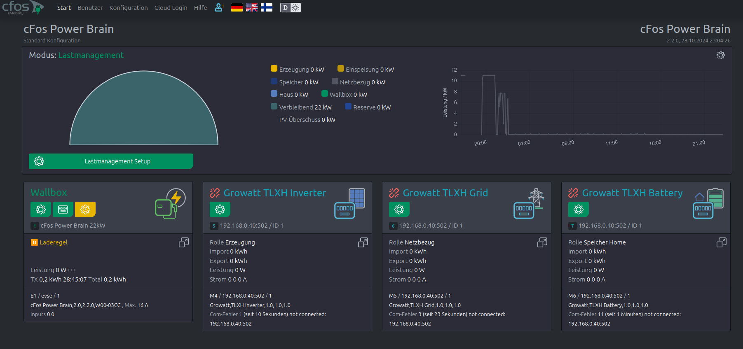Click the Haus legend swatch
The height and width of the screenshot is (349, 743).
tap(274, 93)
